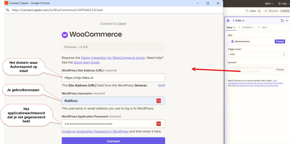290x144 pixels.
Task: Click the 'Connect to Zapier' heading text
Action: click(x=113, y=24)
